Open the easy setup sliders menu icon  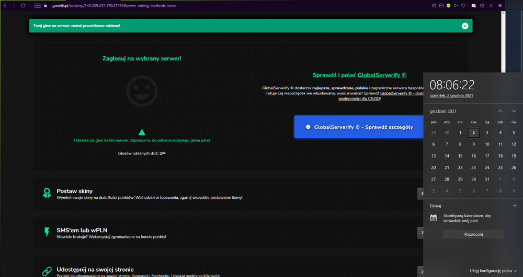click(500, 6)
